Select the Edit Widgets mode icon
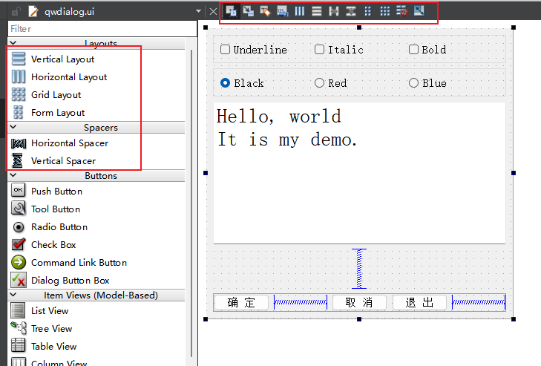 pyautogui.click(x=231, y=11)
